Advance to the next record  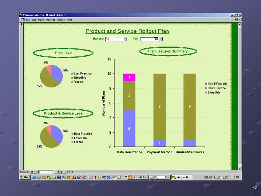56,172
